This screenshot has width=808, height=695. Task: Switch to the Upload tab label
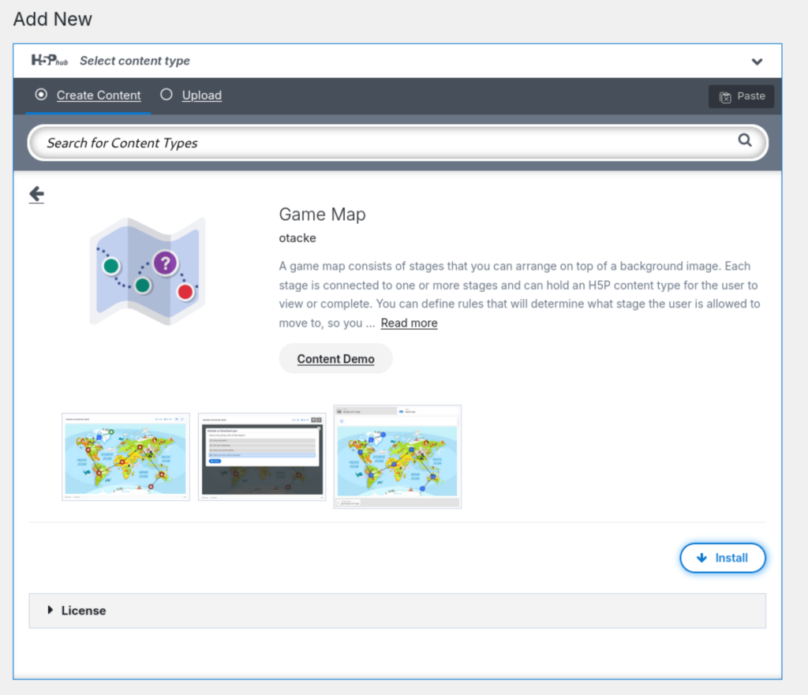tap(202, 95)
